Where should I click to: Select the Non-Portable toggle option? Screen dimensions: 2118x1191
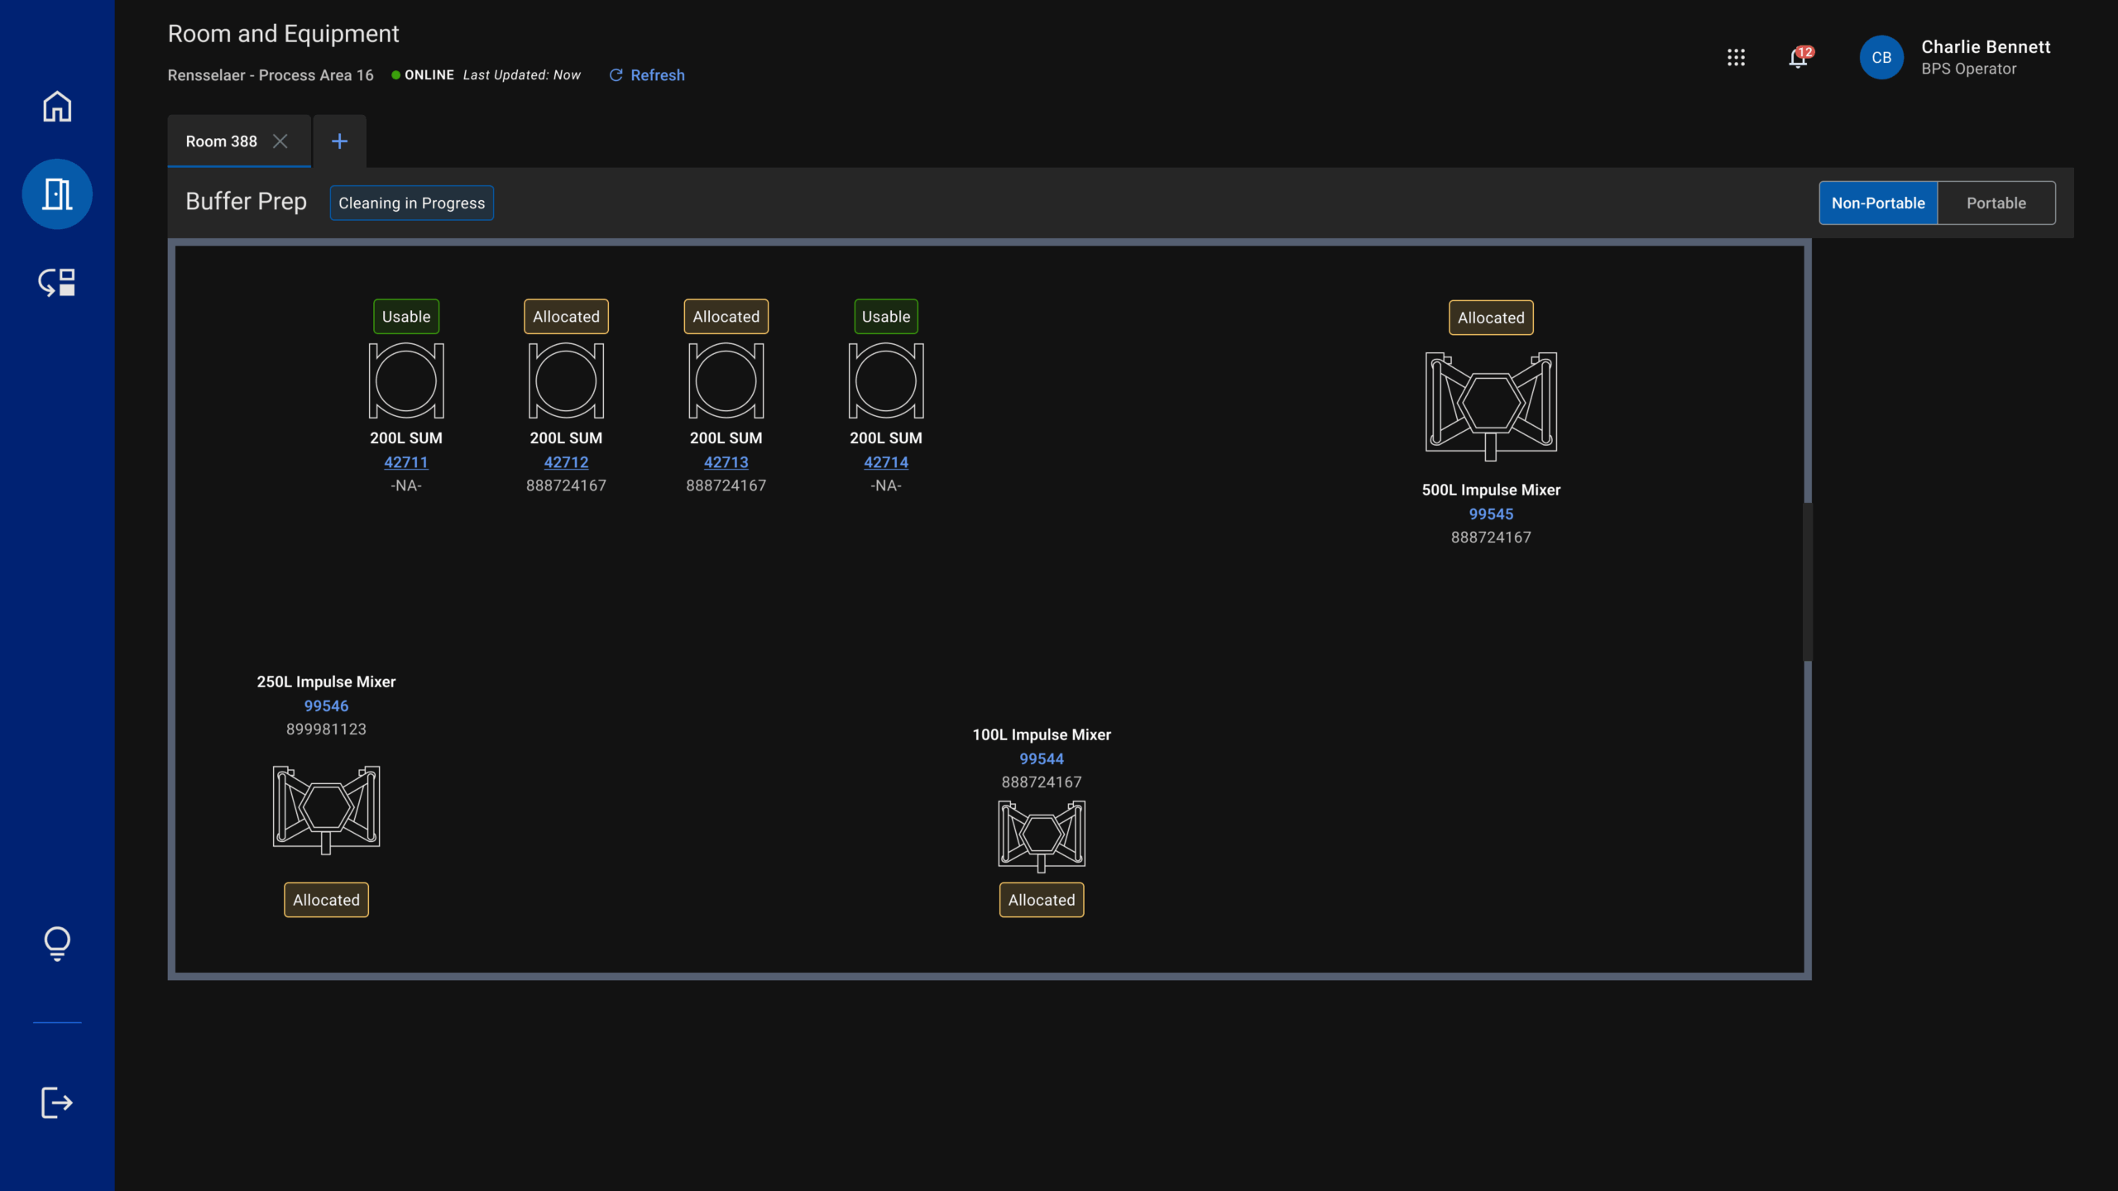(1877, 203)
